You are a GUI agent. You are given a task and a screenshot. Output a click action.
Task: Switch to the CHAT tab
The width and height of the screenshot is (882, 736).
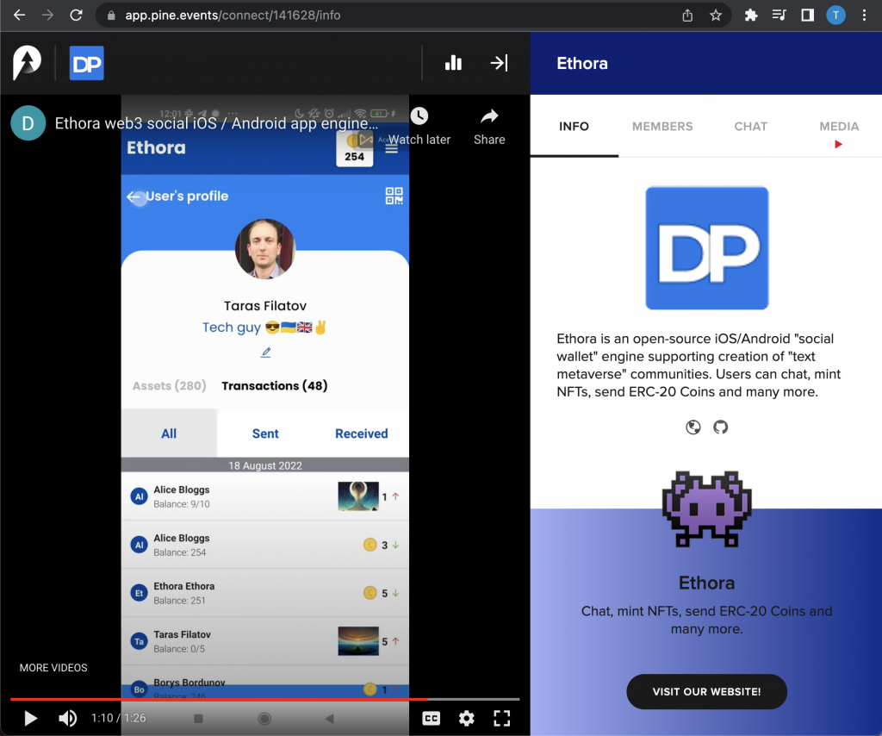750,127
